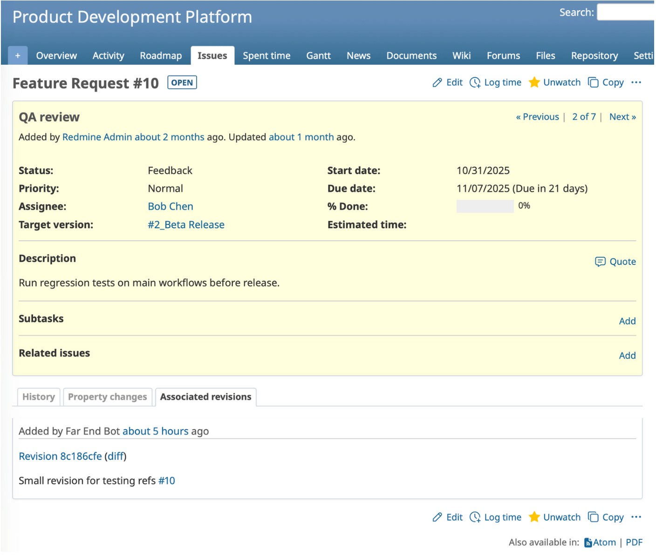Screen dimensions: 656x556
Task: Open assignee Bob Chen's profile
Action: [171, 206]
